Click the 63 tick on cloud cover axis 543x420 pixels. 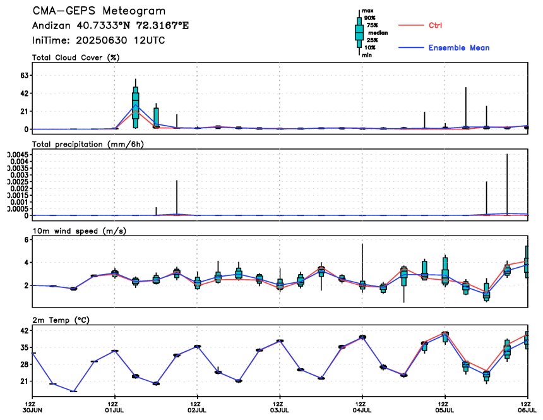26,75
